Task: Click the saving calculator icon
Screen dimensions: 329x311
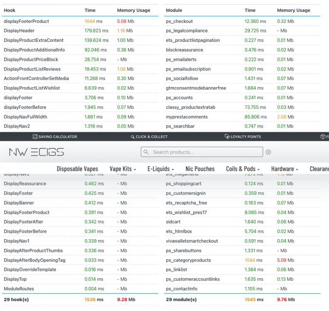Action: [35, 137]
